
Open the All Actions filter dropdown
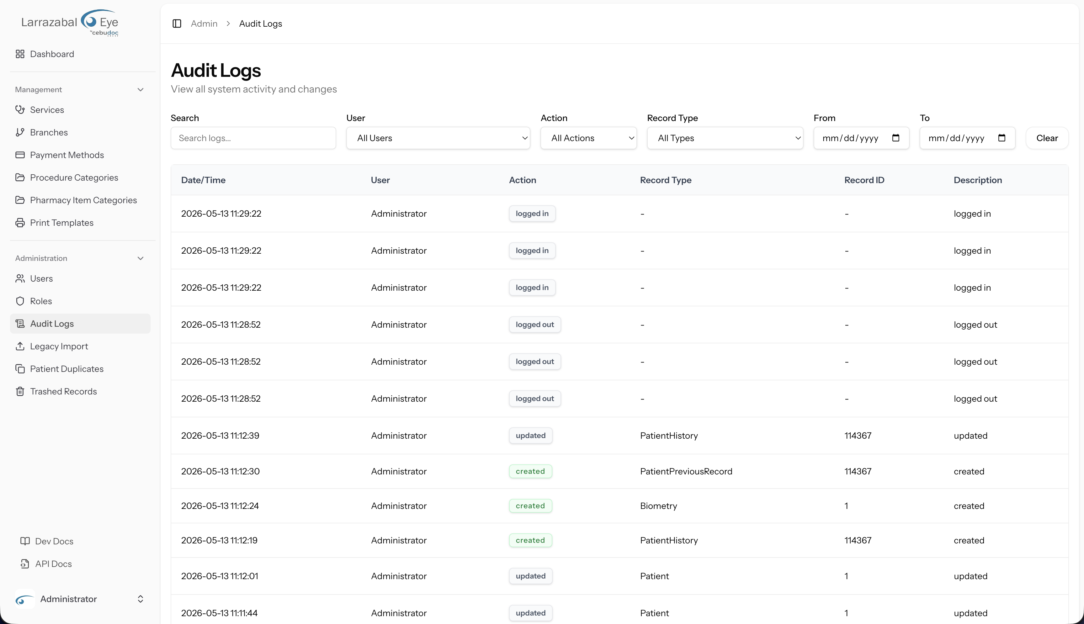(588, 138)
